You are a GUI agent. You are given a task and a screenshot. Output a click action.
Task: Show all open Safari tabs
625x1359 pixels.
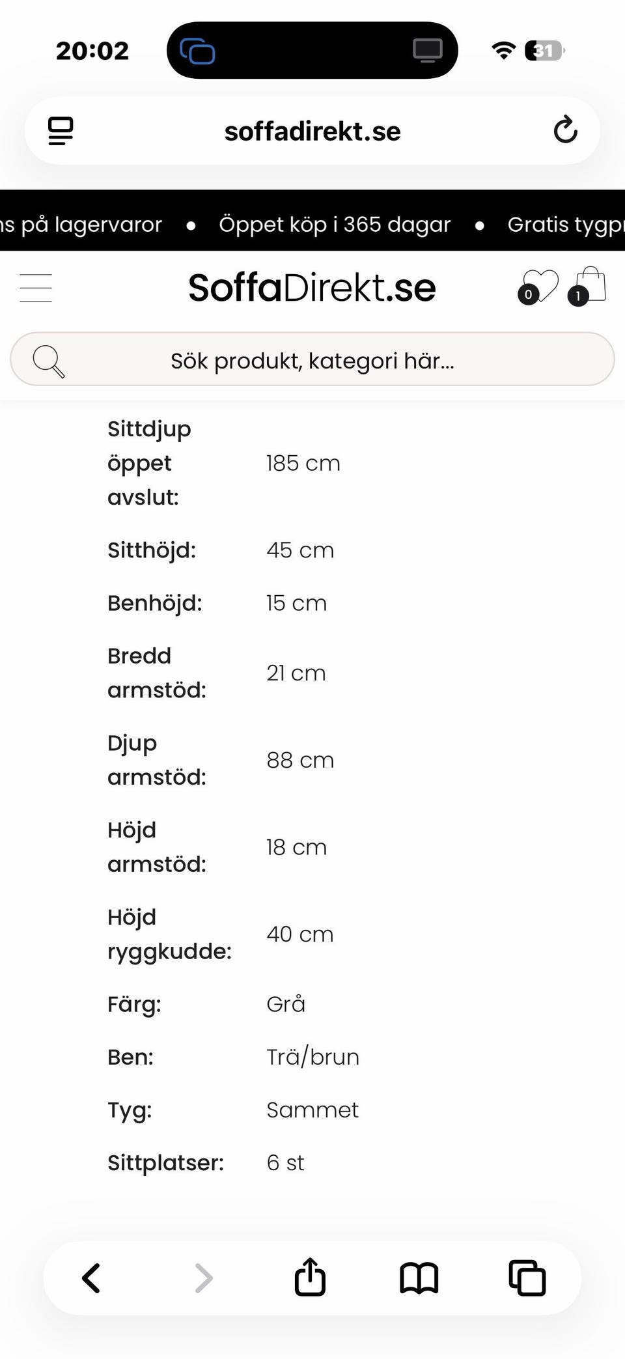coord(527,1278)
